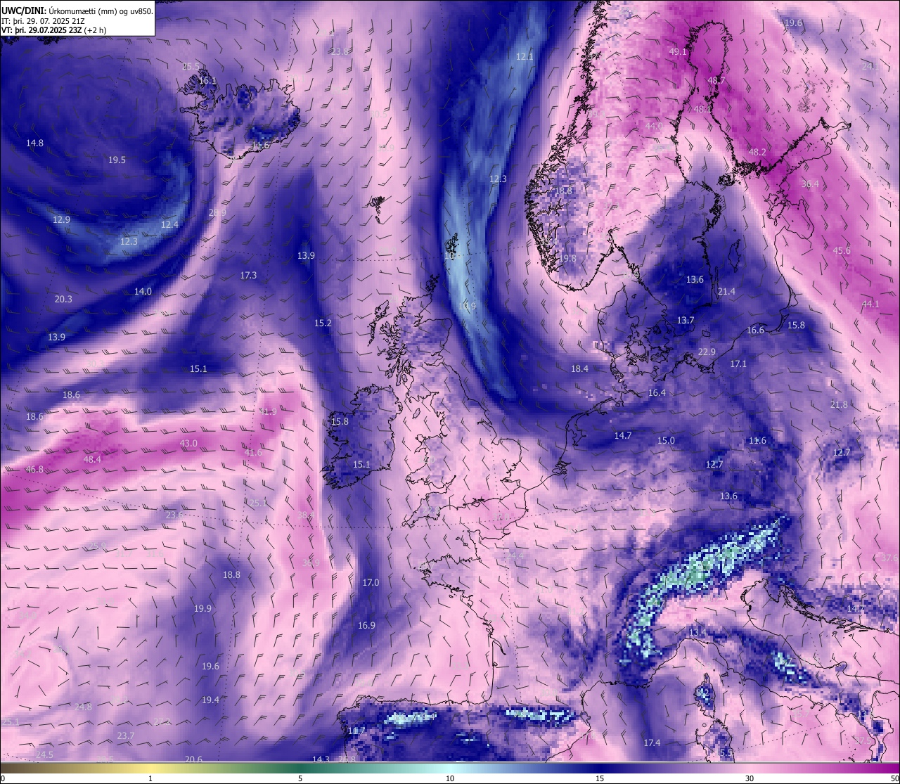Click the 14.8 value label
Image resolution: width=900 pixels, height=784 pixels.
pyautogui.click(x=34, y=143)
